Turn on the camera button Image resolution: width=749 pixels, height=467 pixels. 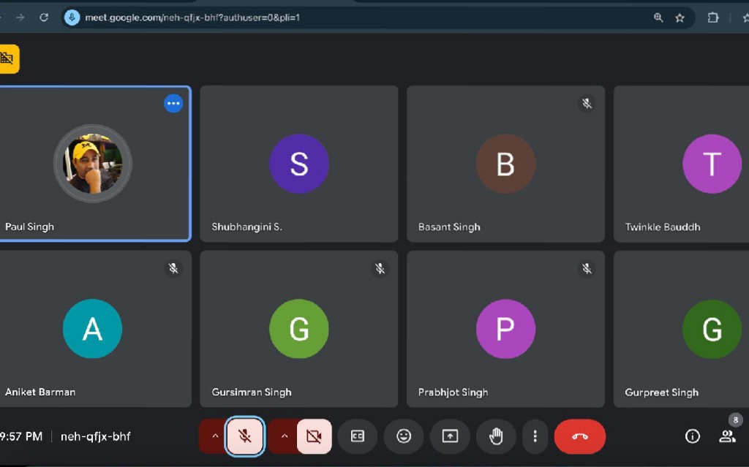pos(315,436)
